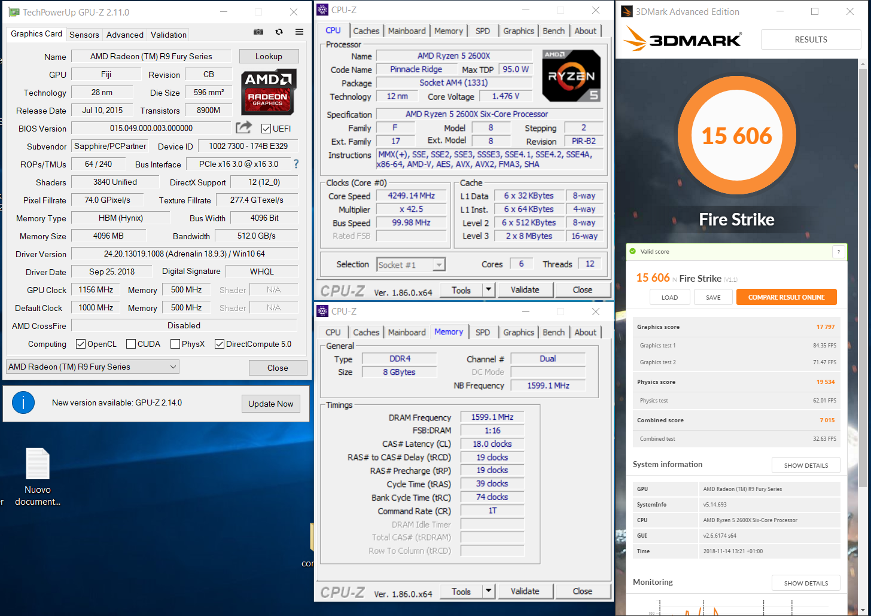
Task: Click the Memory Type HBM (Hynix) field
Action: click(121, 218)
